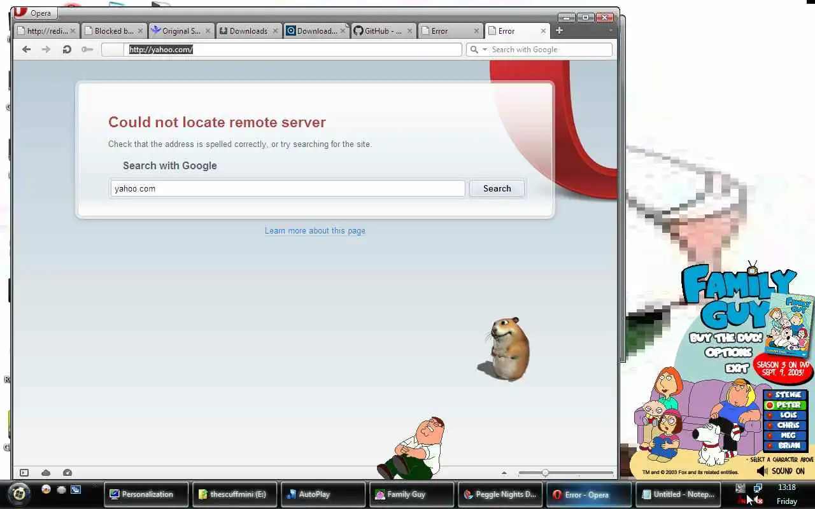Close the active Error tab
The height and width of the screenshot is (509, 815).
coord(543,31)
